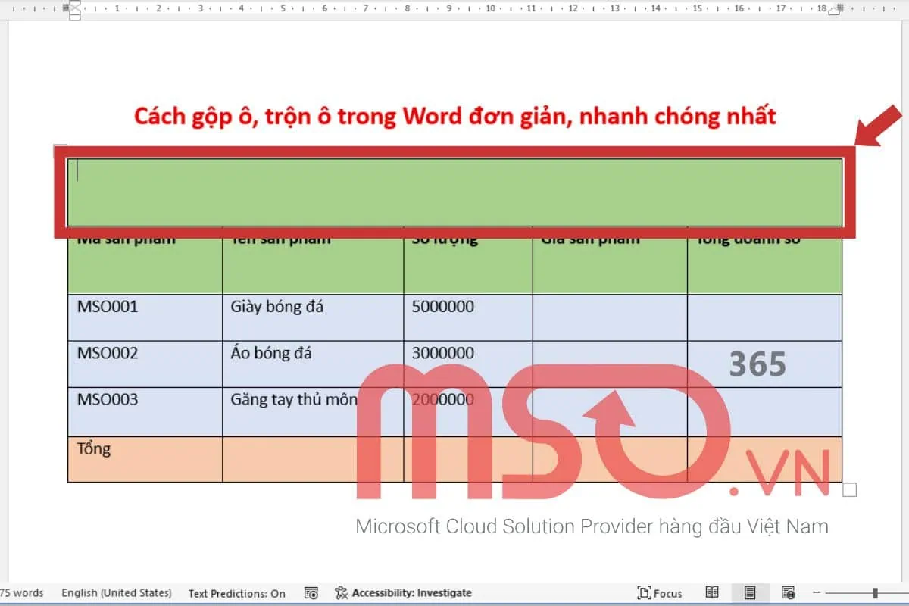This screenshot has width=909, height=606.
Task: Place cursor inside the merged green cell
Action: pyautogui.click(x=454, y=189)
